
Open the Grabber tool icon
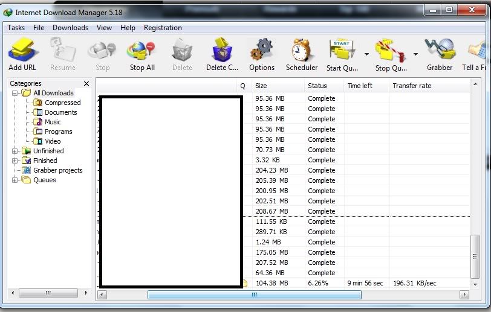[440, 50]
